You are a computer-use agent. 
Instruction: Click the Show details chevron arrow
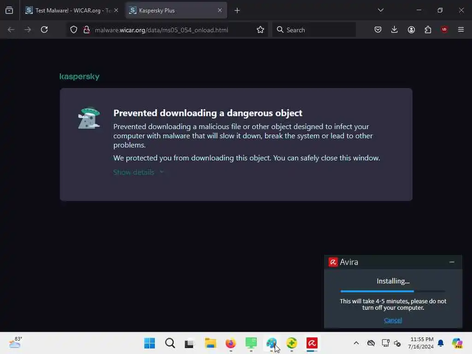pyautogui.click(x=162, y=172)
